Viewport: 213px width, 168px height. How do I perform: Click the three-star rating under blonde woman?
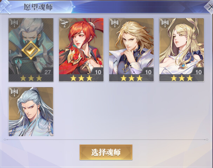point(182,78)
